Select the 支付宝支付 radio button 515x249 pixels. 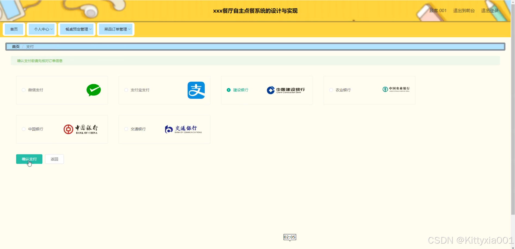pyautogui.click(x=126, y=90)
